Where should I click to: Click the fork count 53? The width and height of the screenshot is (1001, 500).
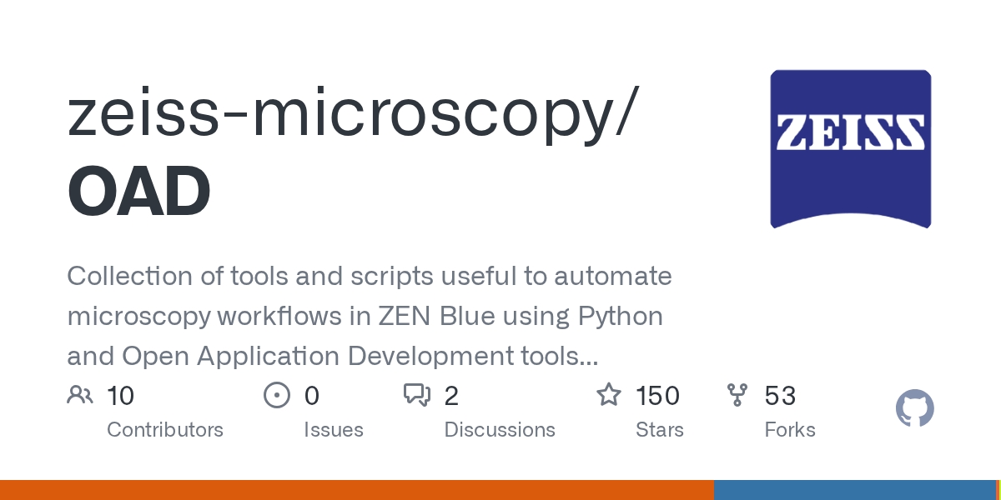[x=780, y=395]
